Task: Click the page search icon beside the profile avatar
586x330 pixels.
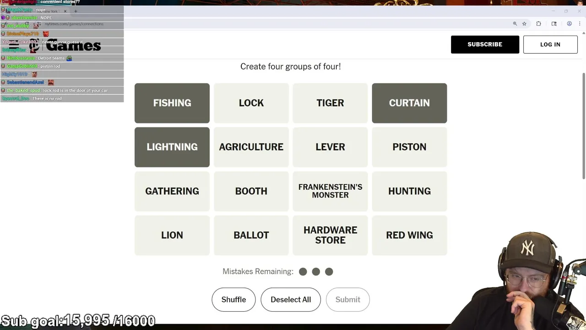Action: click(x=554, y=24)
